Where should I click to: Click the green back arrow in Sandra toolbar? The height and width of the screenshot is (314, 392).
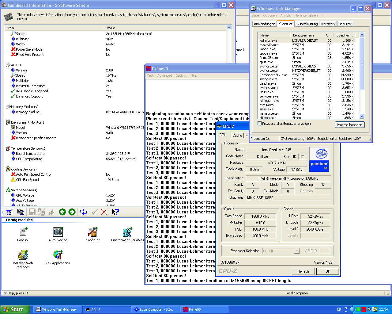pyautogui.click(x=62, y=212)
